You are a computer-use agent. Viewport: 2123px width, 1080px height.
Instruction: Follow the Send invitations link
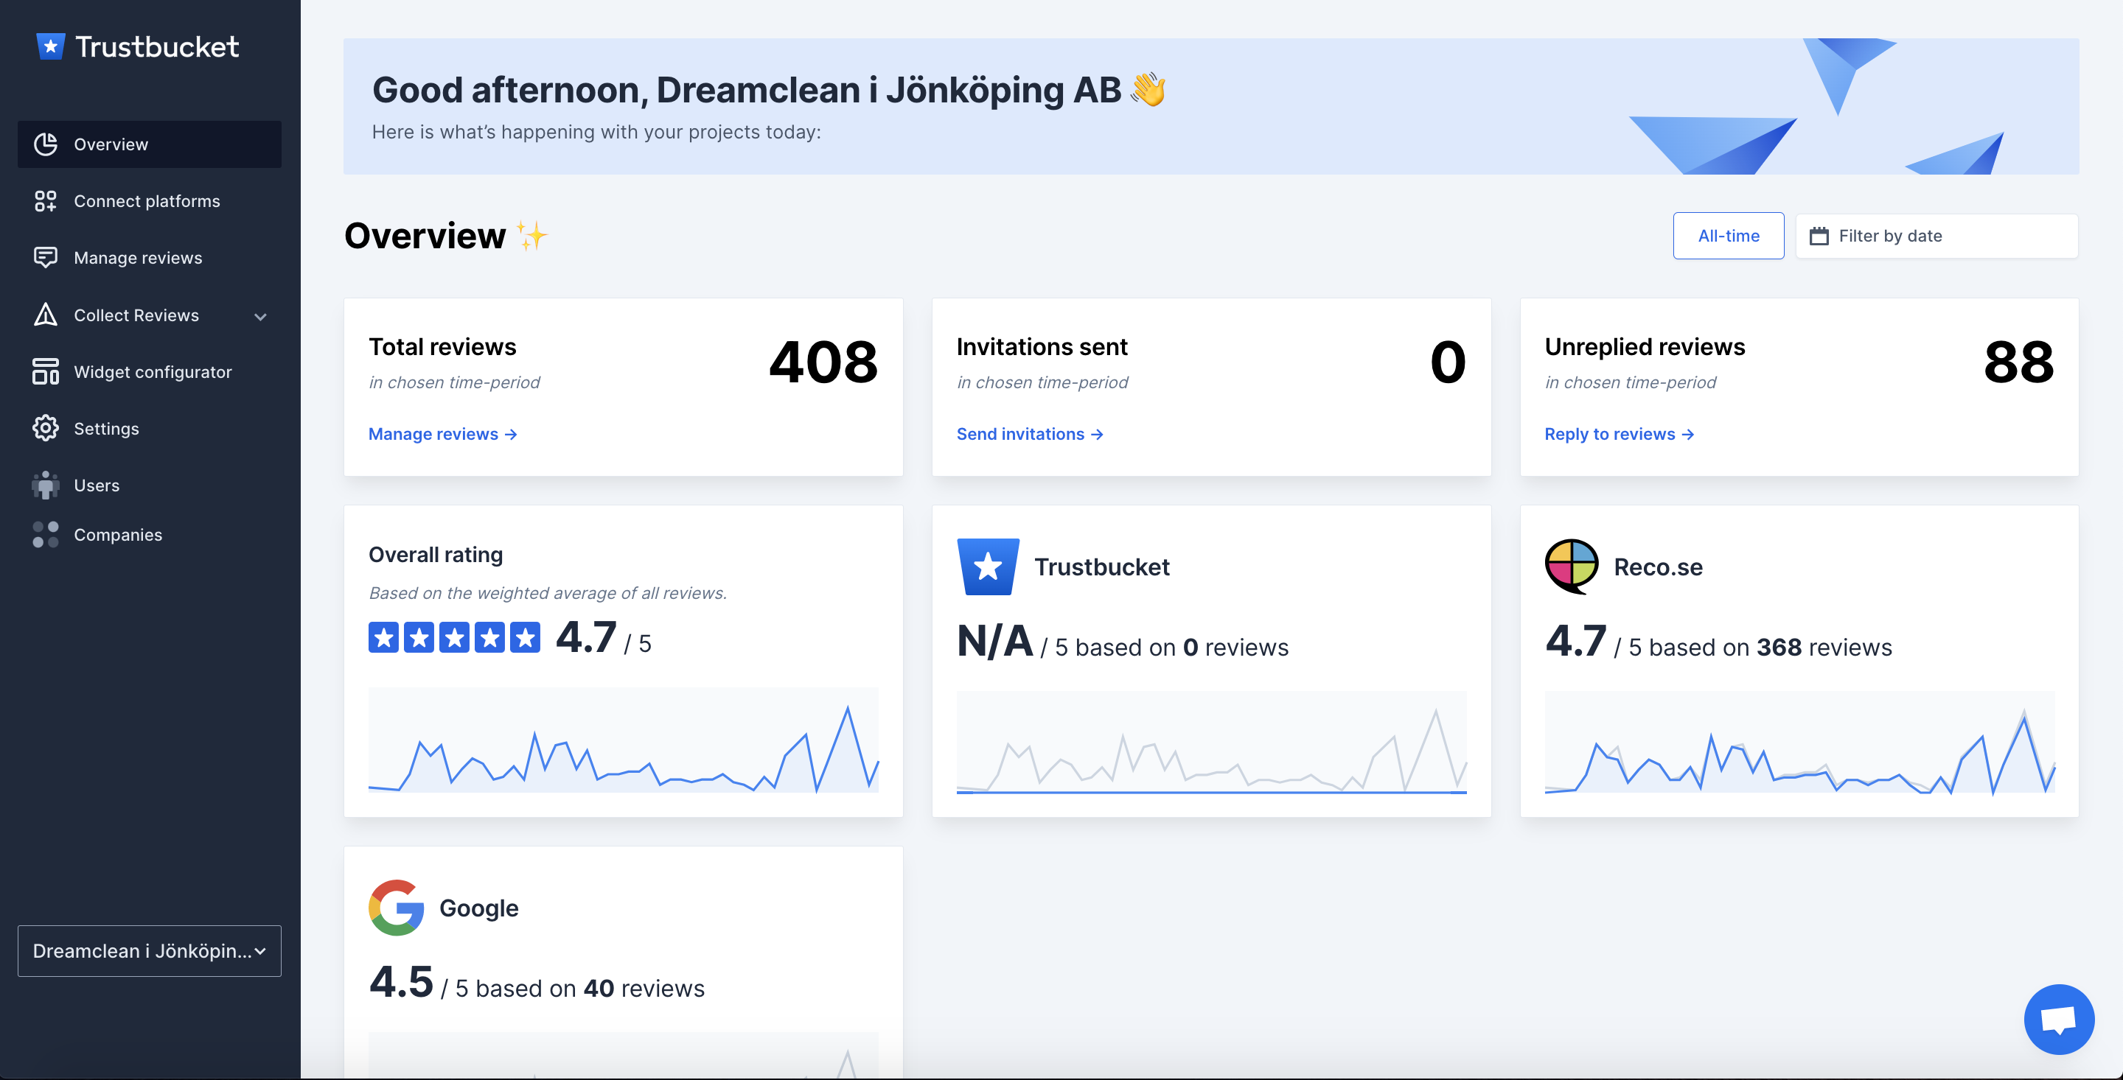(x=1029, y=434)
